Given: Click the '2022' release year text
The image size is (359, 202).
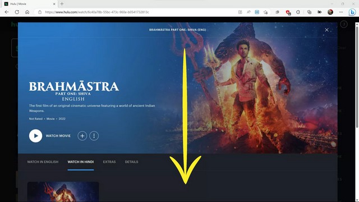Looking at the screenshot, I should (x=62, y=119).
